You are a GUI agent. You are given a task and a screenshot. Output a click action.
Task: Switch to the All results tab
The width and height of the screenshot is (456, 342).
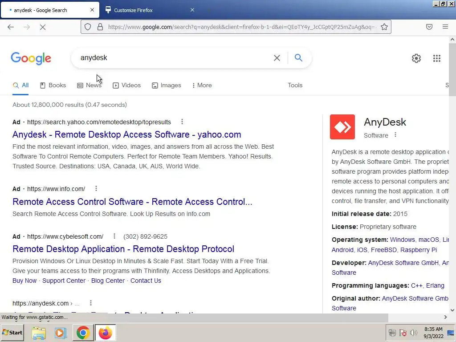click(20, 85)
